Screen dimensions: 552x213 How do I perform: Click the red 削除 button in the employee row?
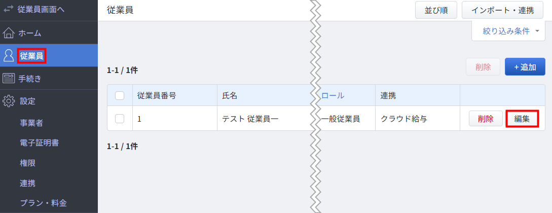pyautogui.click(x=486, y=119)
